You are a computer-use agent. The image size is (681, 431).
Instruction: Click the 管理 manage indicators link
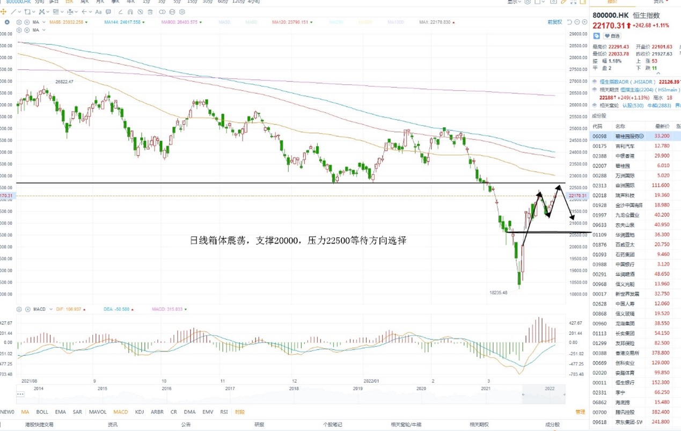(x=580, y=412)
